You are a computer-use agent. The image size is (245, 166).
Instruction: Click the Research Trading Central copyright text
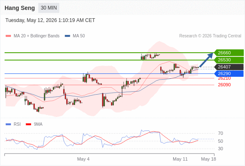(210, 36)
